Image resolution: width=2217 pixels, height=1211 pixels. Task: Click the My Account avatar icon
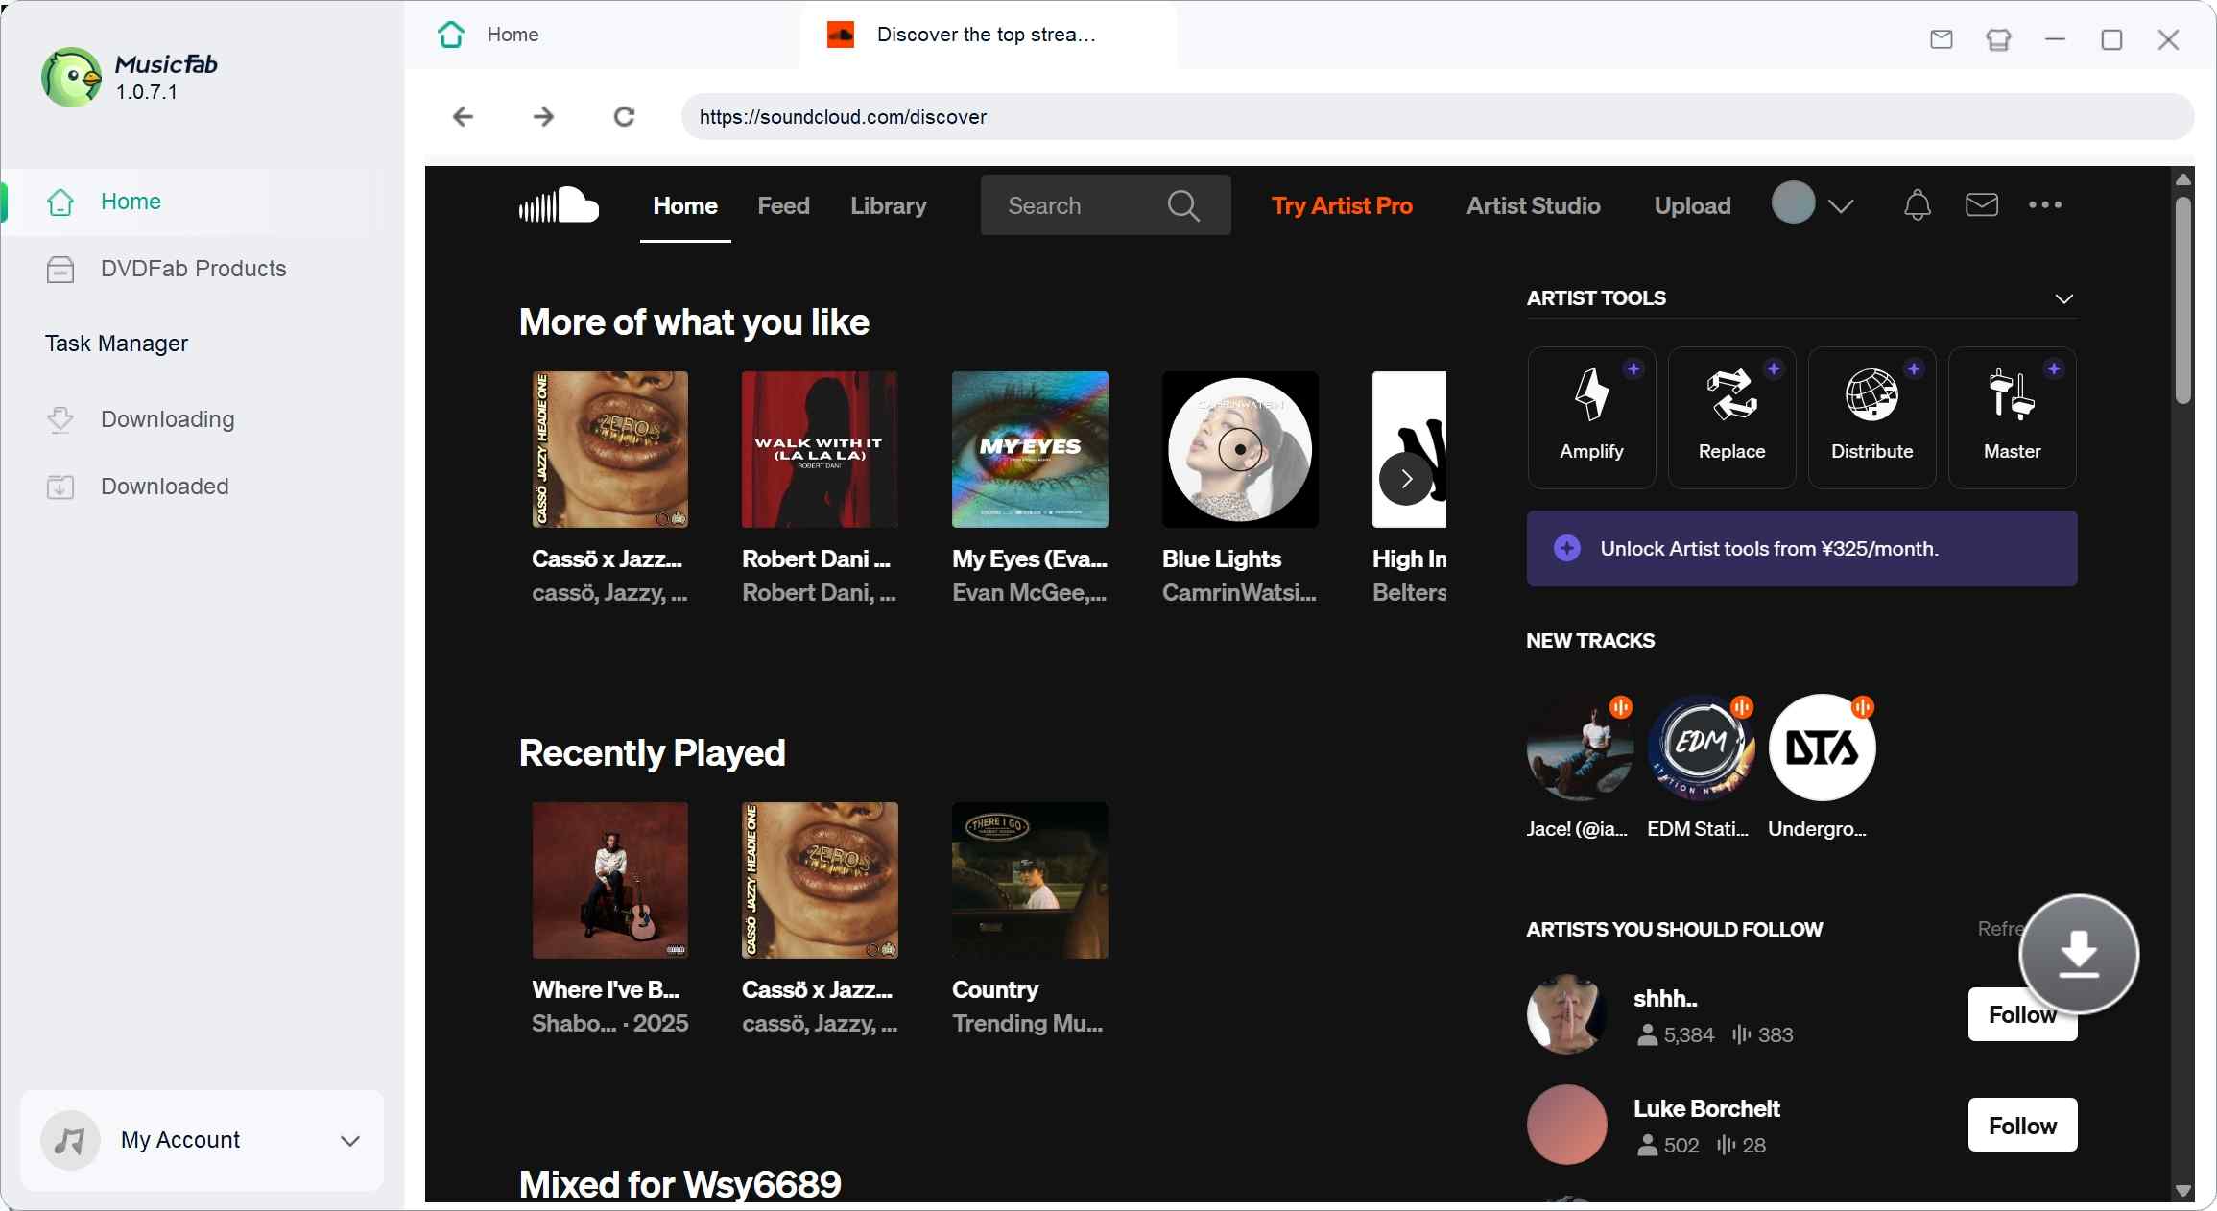point(70,1140)
